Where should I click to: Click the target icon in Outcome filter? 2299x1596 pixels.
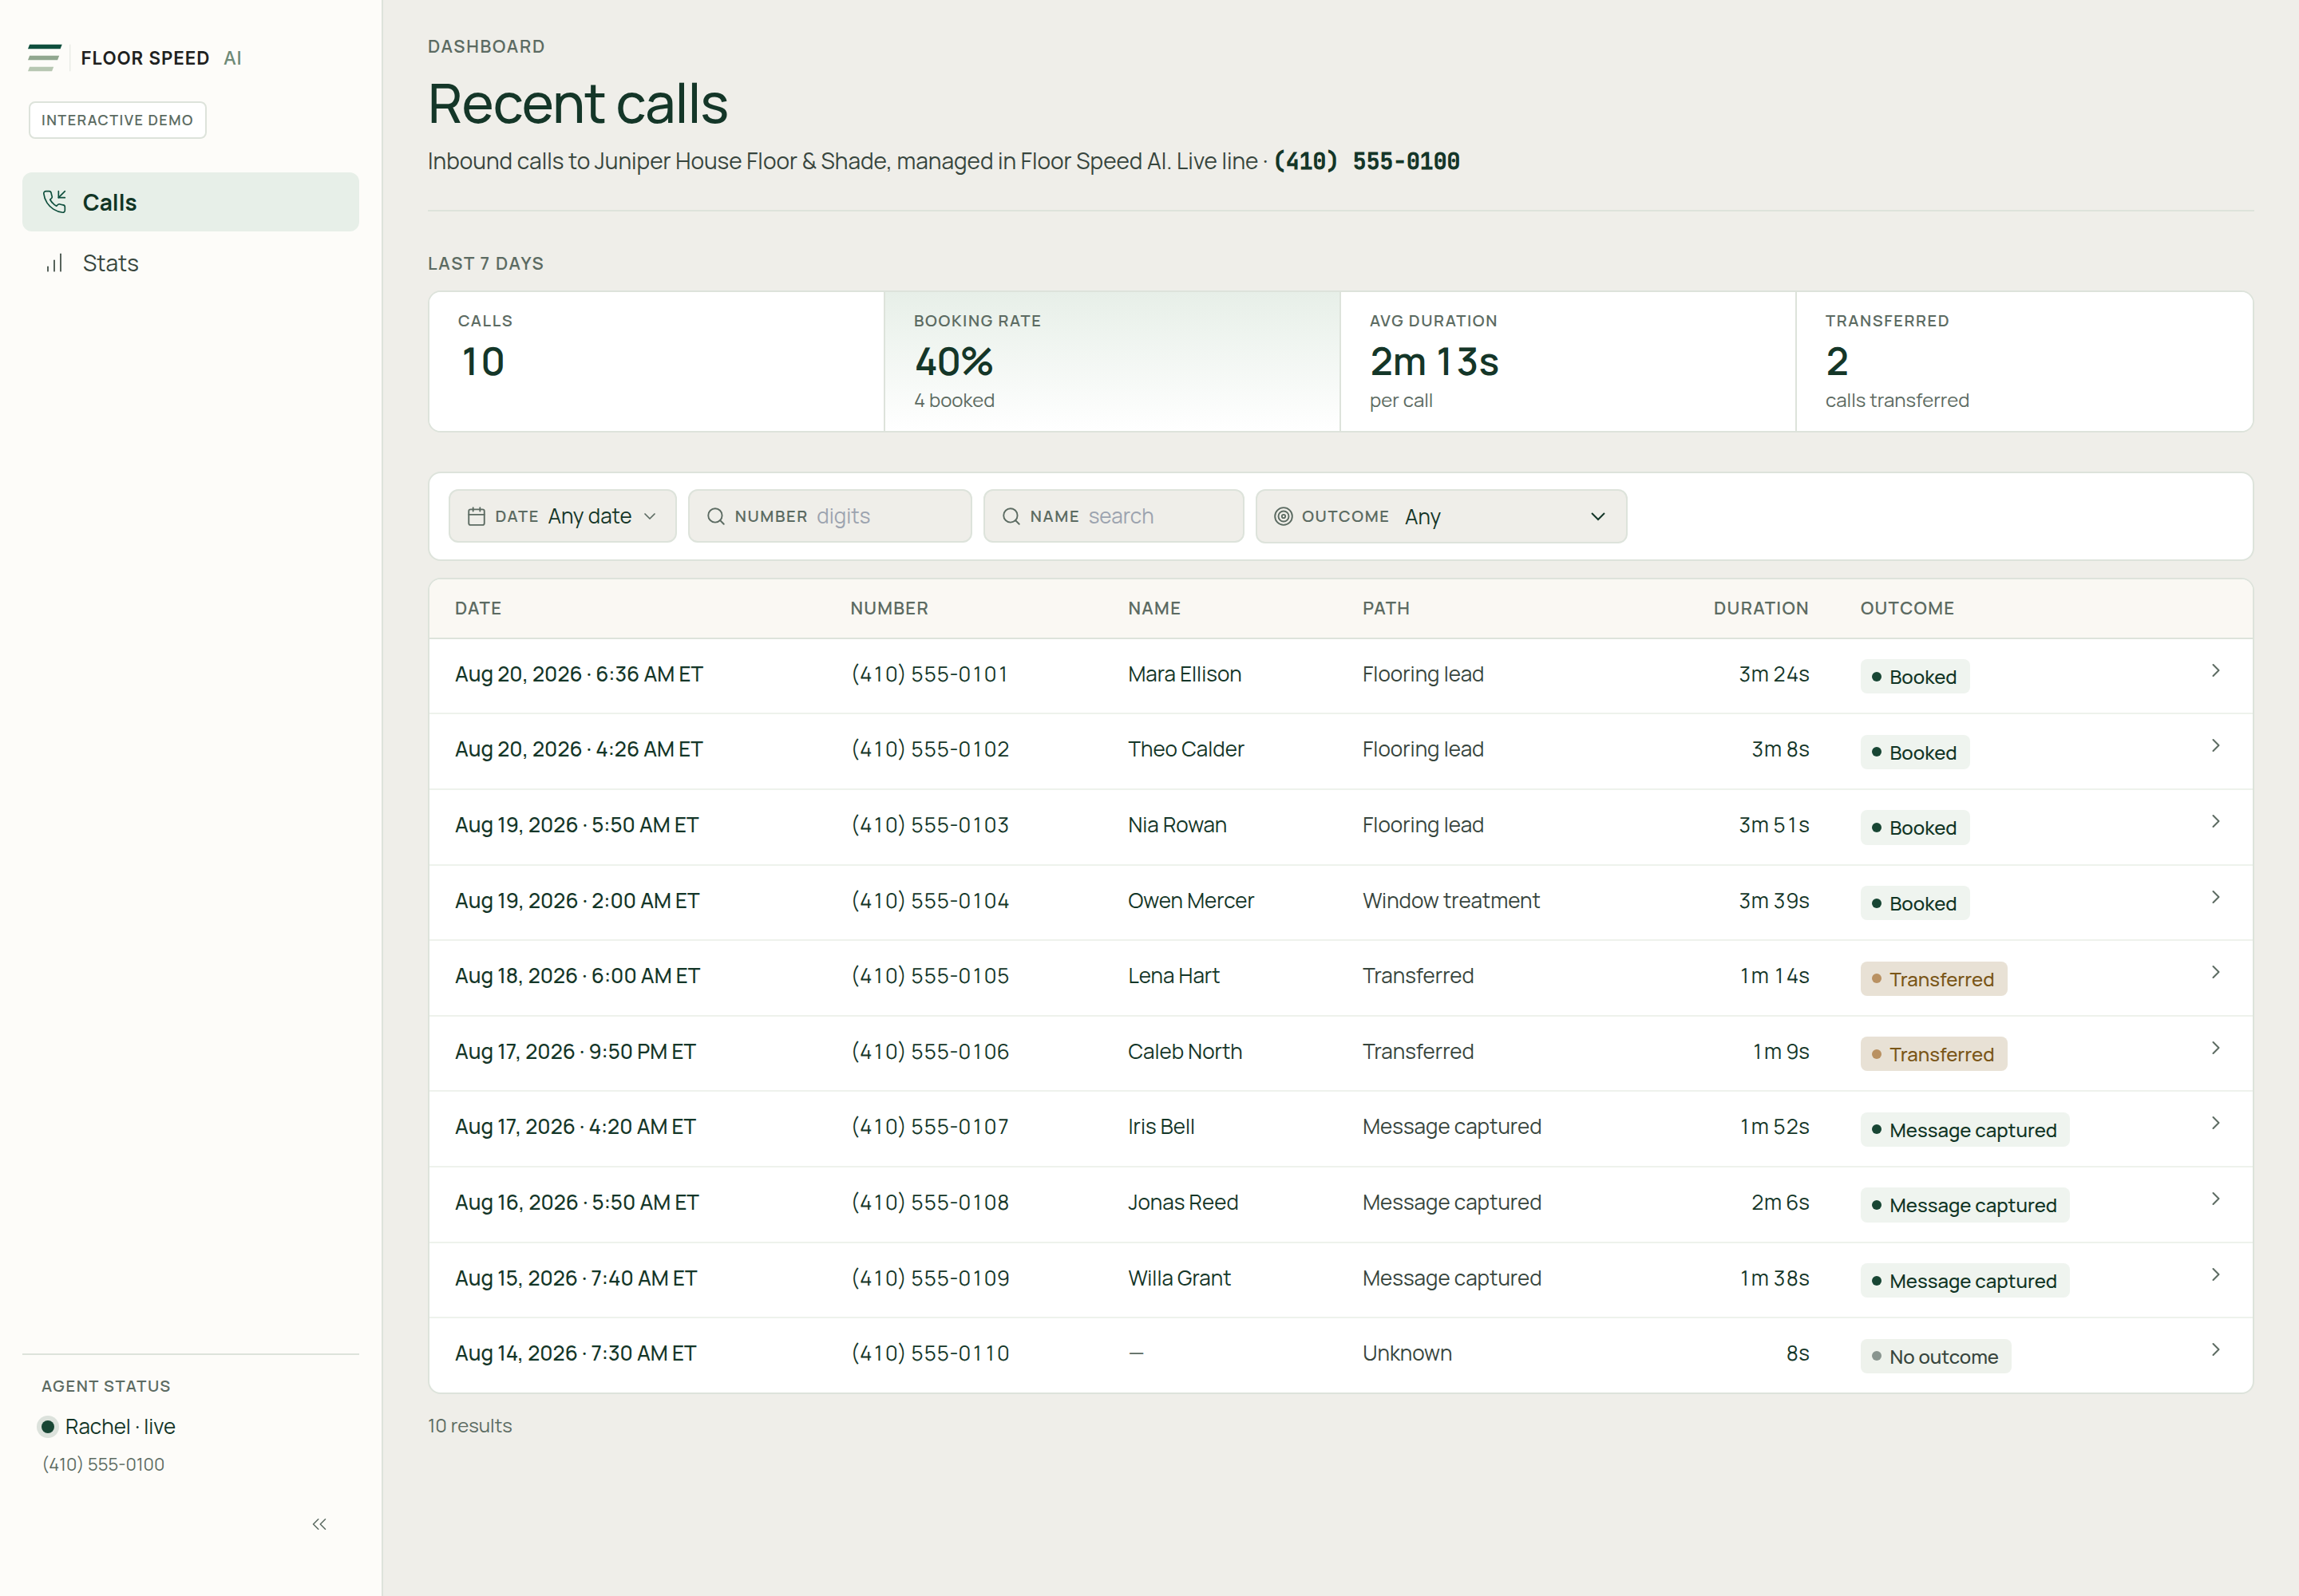click(x=1283, y=516)
